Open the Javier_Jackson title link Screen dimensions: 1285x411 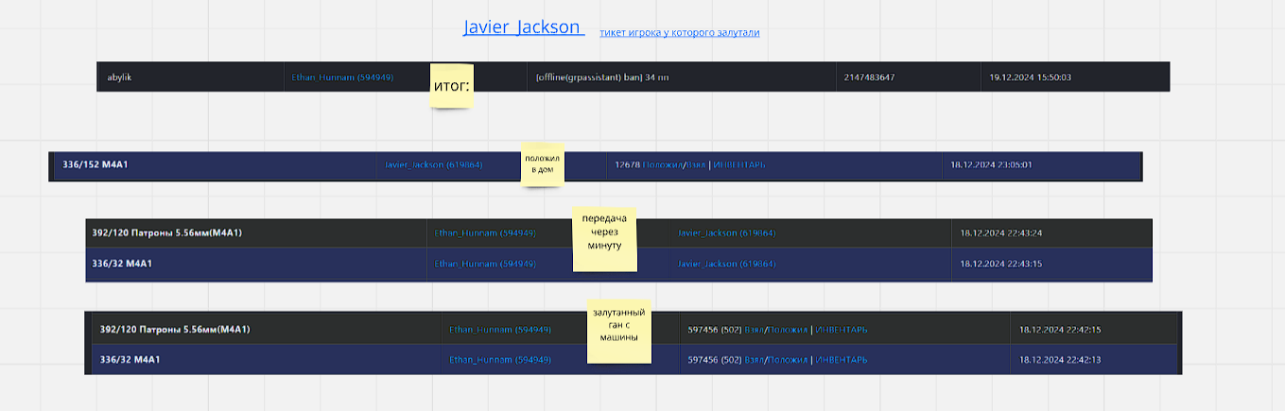tap(522, 27)
